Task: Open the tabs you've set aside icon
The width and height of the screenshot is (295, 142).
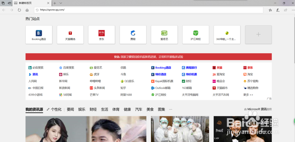Action: tap(3, 3)
